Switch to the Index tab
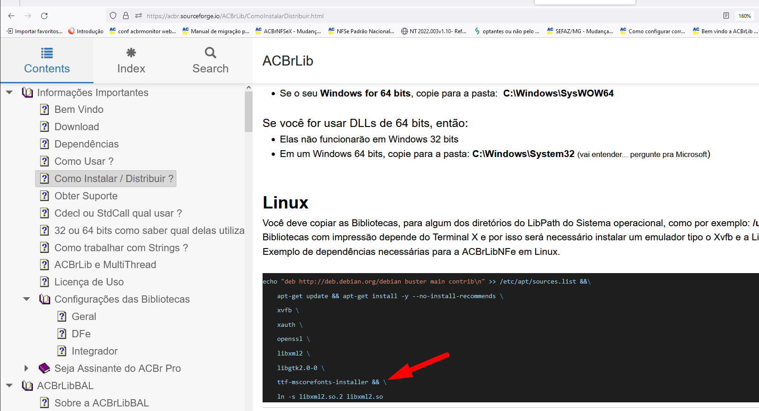Image resolution: width=759 pixels, height=411 pixels. (131, 61)
